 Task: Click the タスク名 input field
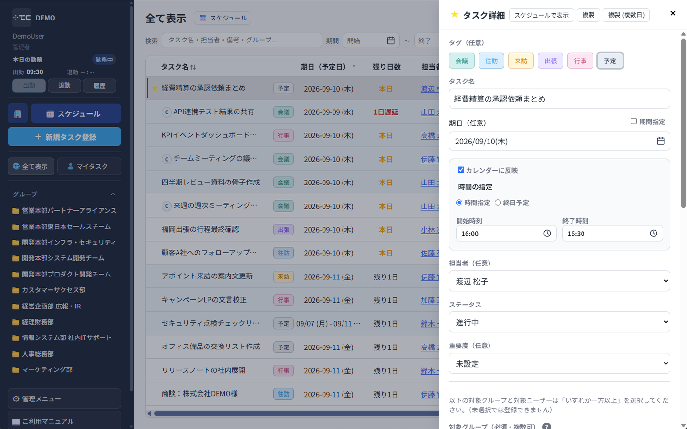[559, 99]
